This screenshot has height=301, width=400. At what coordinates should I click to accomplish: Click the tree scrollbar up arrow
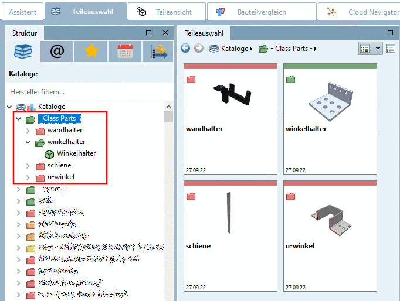(x=168, y=107)
